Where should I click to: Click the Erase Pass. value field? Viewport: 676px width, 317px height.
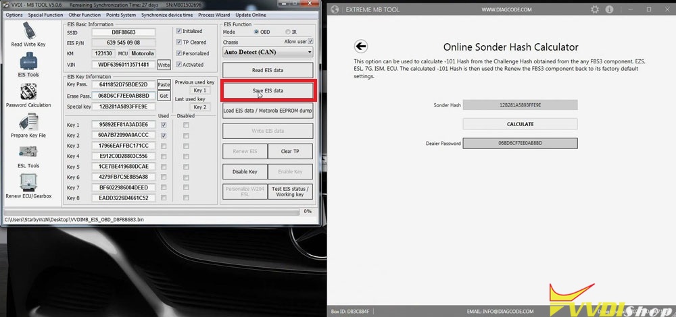pyautogui.click(x=123, y=96)
